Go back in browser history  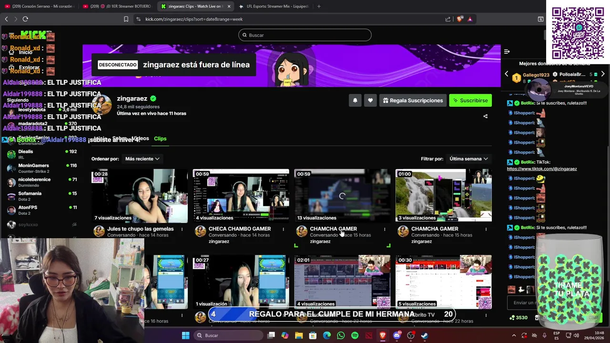6,19
